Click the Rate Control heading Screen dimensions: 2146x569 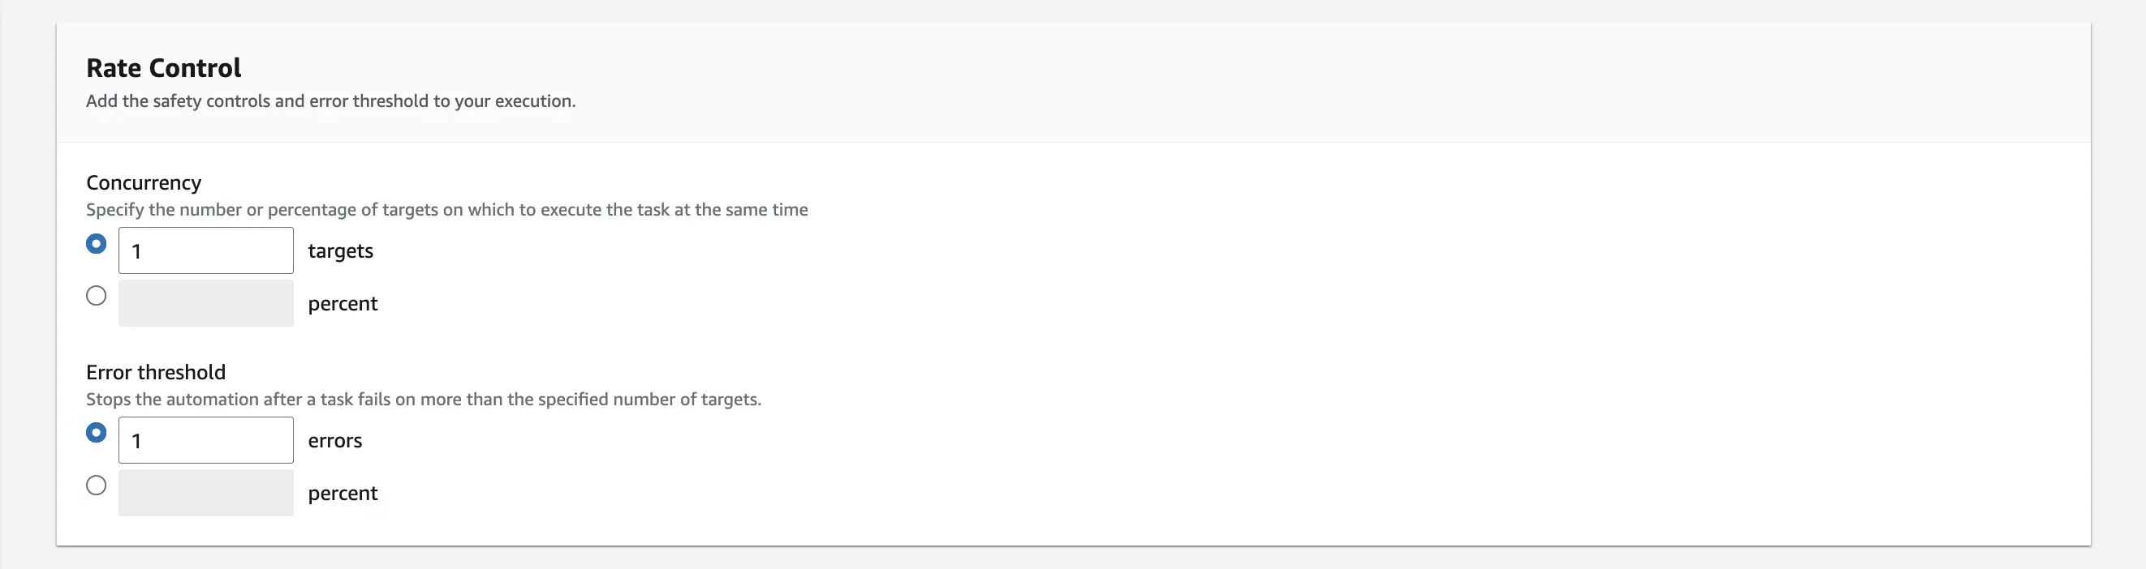point(163,66)
